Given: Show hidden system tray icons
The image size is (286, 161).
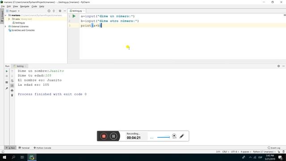Looking at the screenshot, I should (250, 157).
